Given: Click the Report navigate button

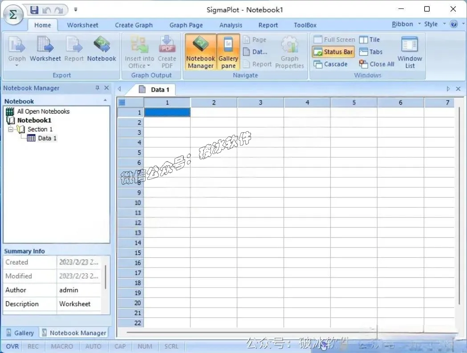Looking at the screenshot, I should 257,64.
